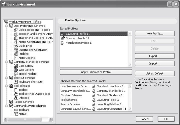Click the Web Options globe icon
The width and height of the screenshot is (180, 125).
16,70
